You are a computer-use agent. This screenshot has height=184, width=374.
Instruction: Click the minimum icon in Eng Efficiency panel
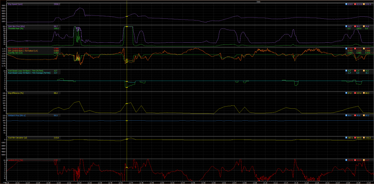pos(346,93)
